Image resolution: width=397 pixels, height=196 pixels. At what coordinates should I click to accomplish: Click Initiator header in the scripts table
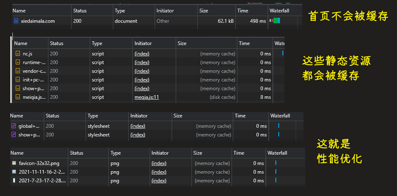coord(143,43)
